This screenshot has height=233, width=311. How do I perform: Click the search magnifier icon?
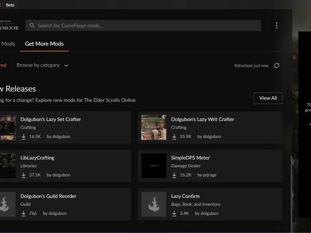pyautogui.click(x=32, y=26)
